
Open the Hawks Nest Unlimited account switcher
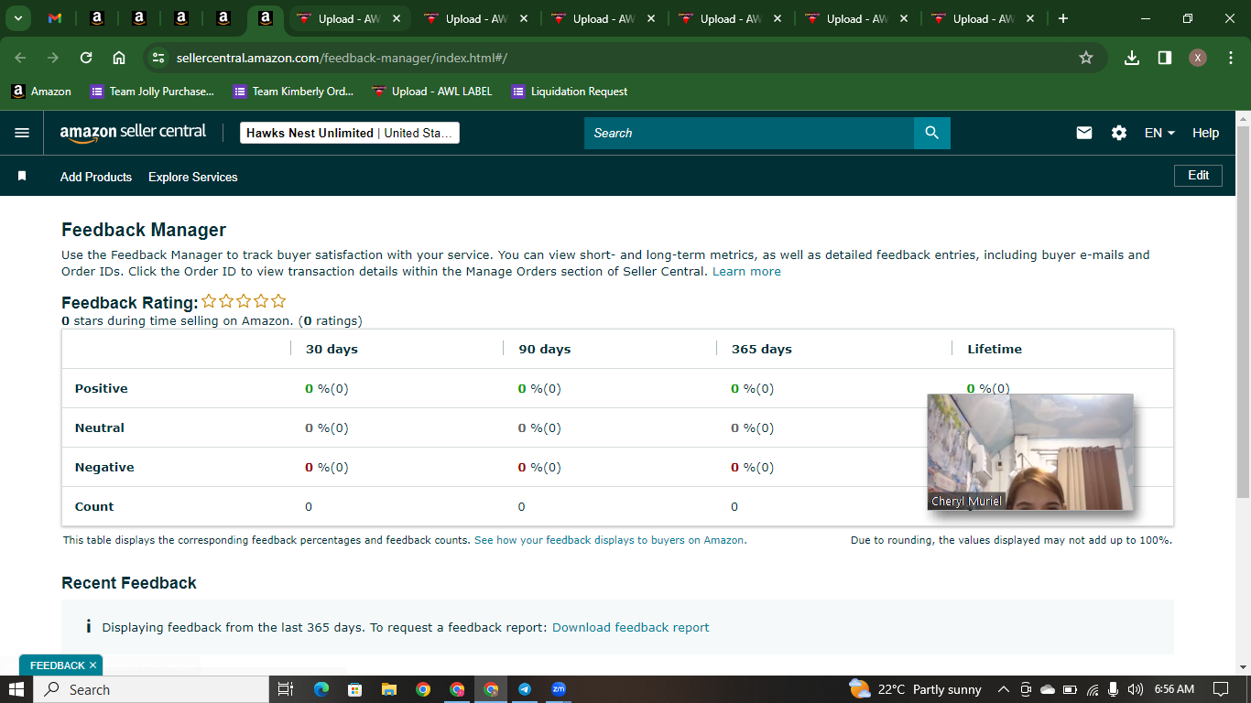point(349,133)
